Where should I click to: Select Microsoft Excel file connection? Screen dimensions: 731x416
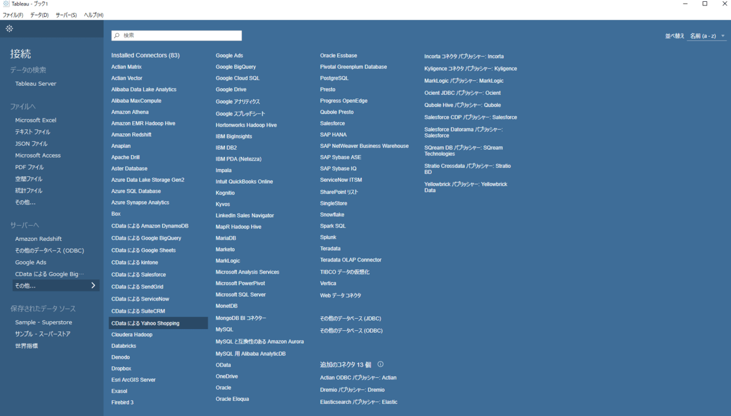pos(35,120)
